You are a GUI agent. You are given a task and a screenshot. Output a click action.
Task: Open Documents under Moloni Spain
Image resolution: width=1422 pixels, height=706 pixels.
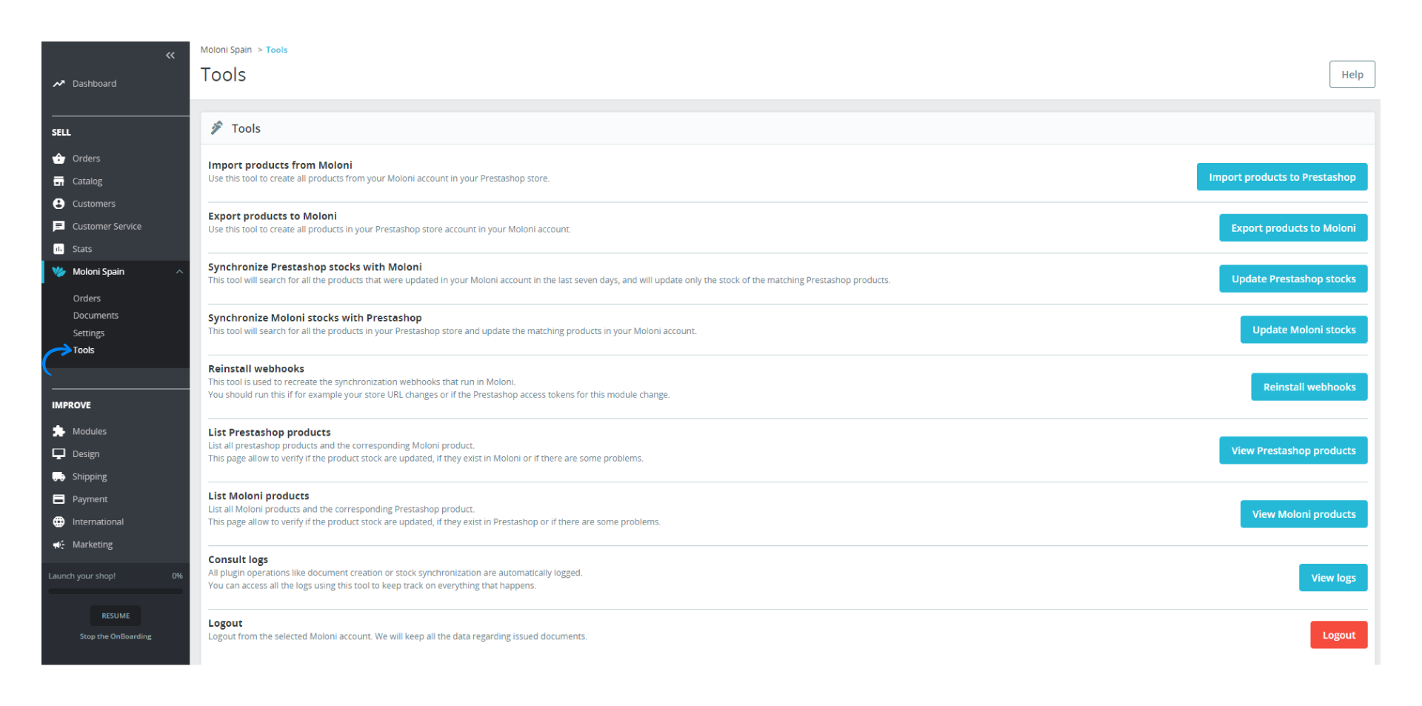pyautogui.click(x=96, y=315)
